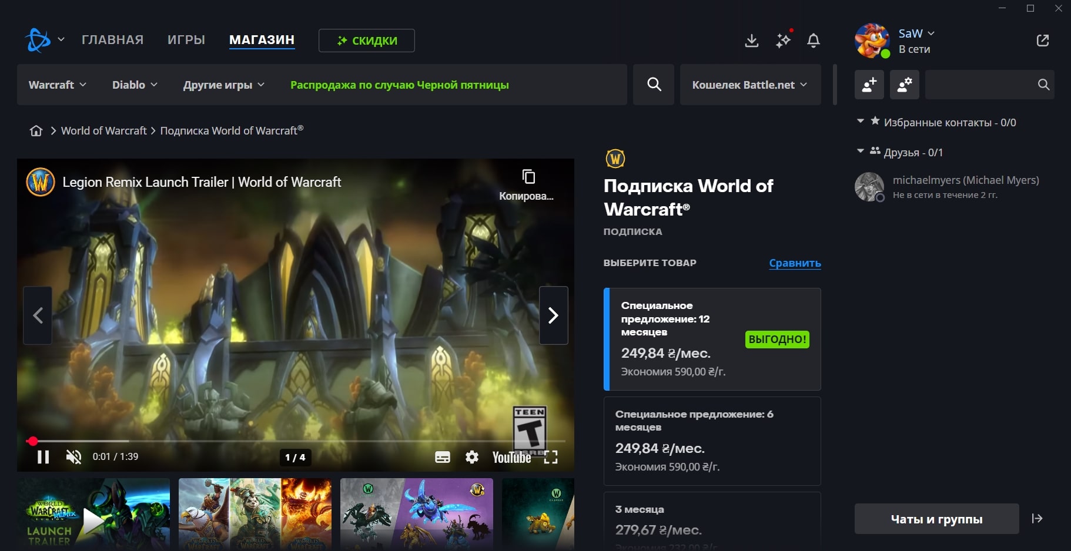This screenshot has width=1071, height=551.
Task: Click the store search magnifier button
Action: click(x=654, y=85)
